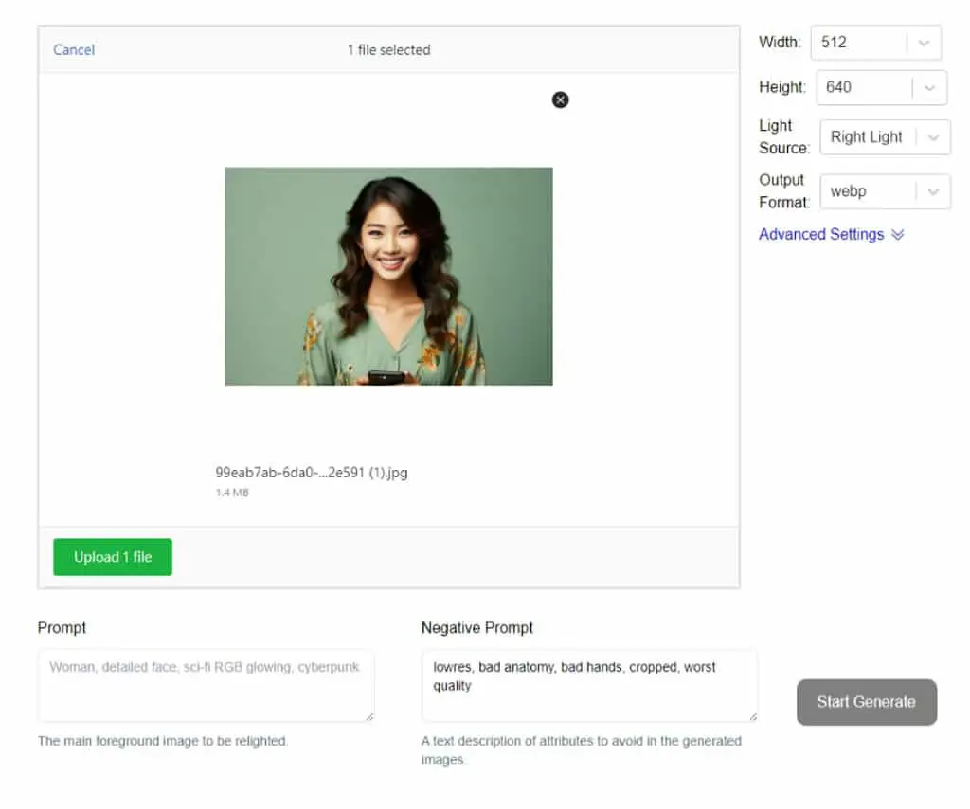Click the Output Format chevron arrow
Screen dimensions: 970x809
coord(933,191)
